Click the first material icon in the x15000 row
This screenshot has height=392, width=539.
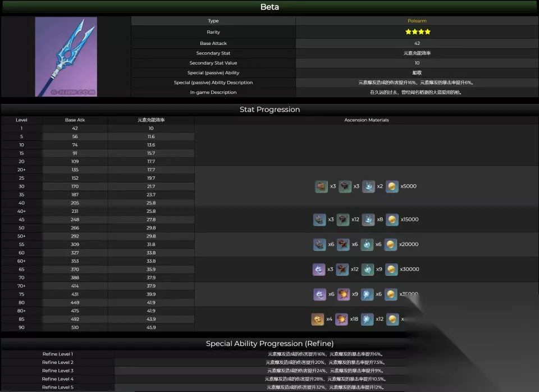click(x=319, y=220)
